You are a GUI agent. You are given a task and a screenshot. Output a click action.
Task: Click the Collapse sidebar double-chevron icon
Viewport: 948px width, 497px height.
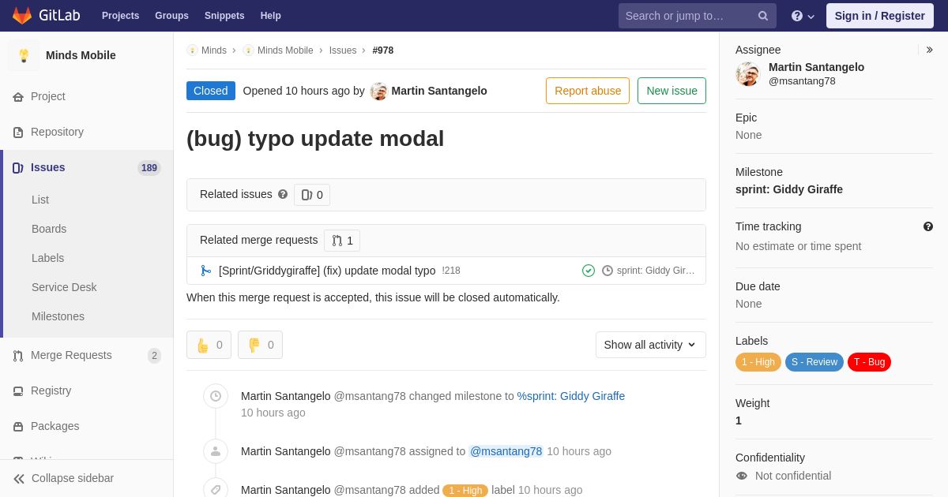(x=19, y=478)
